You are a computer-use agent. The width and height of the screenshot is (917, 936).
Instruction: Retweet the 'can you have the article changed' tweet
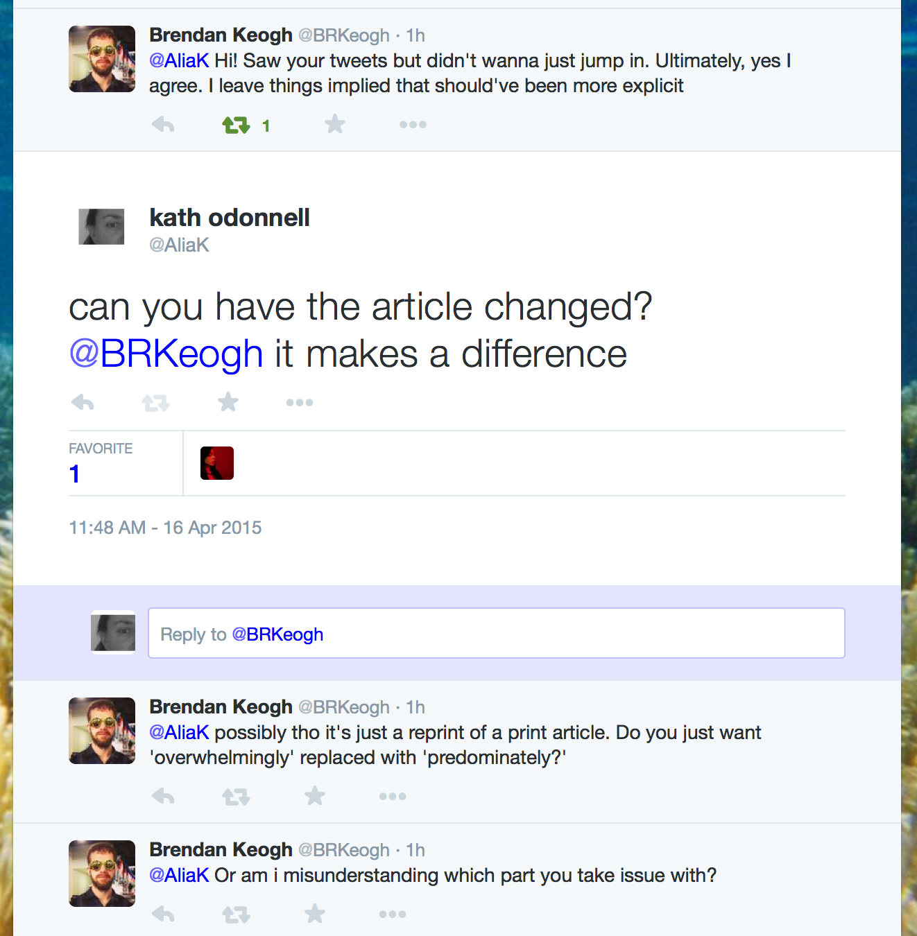155,403
